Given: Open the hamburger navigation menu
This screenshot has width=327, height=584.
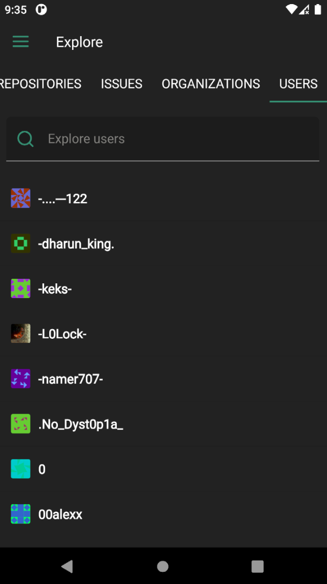Looking at the screenshot, I should 21,42.
